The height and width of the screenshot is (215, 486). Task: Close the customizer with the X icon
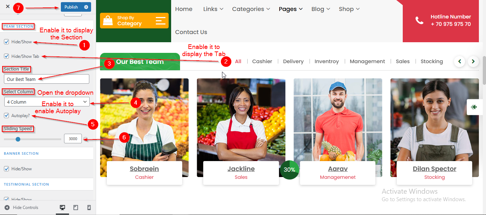click(7, 7)
